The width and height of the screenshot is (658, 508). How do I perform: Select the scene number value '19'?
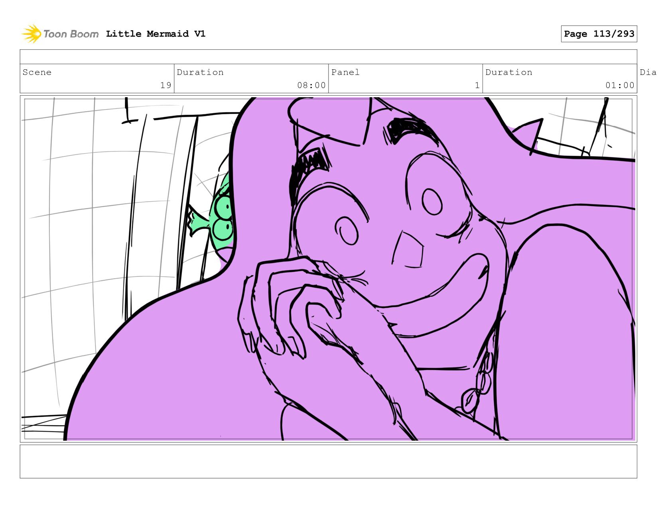(166, 85)
